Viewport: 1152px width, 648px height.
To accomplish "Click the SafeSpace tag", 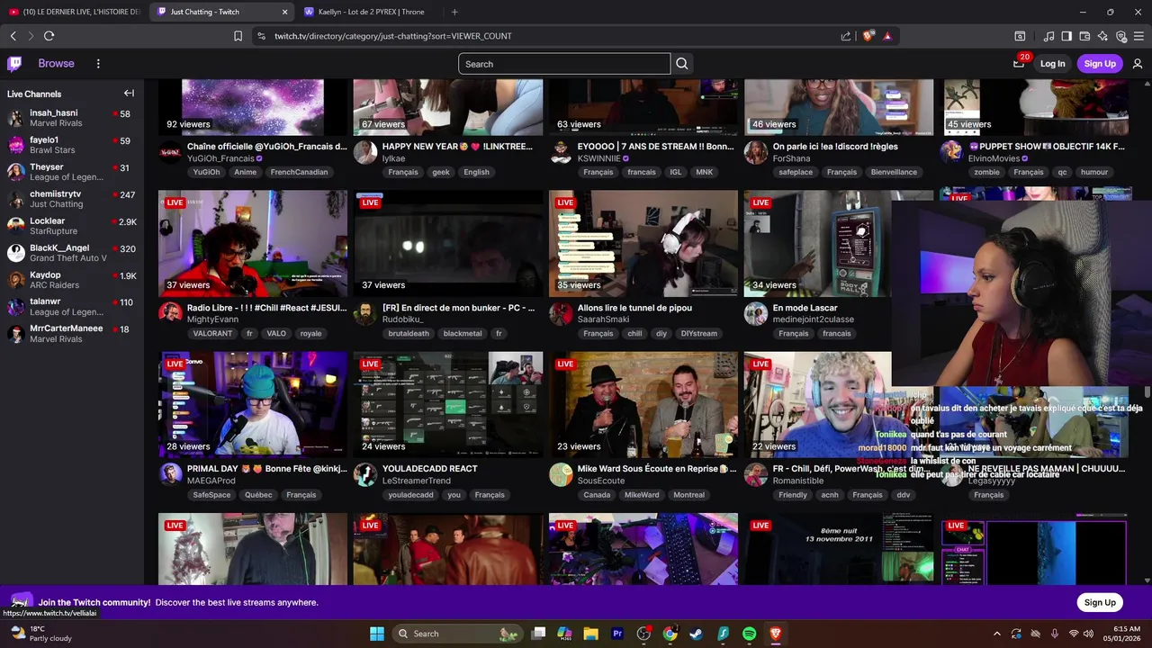I will (211, 495).
